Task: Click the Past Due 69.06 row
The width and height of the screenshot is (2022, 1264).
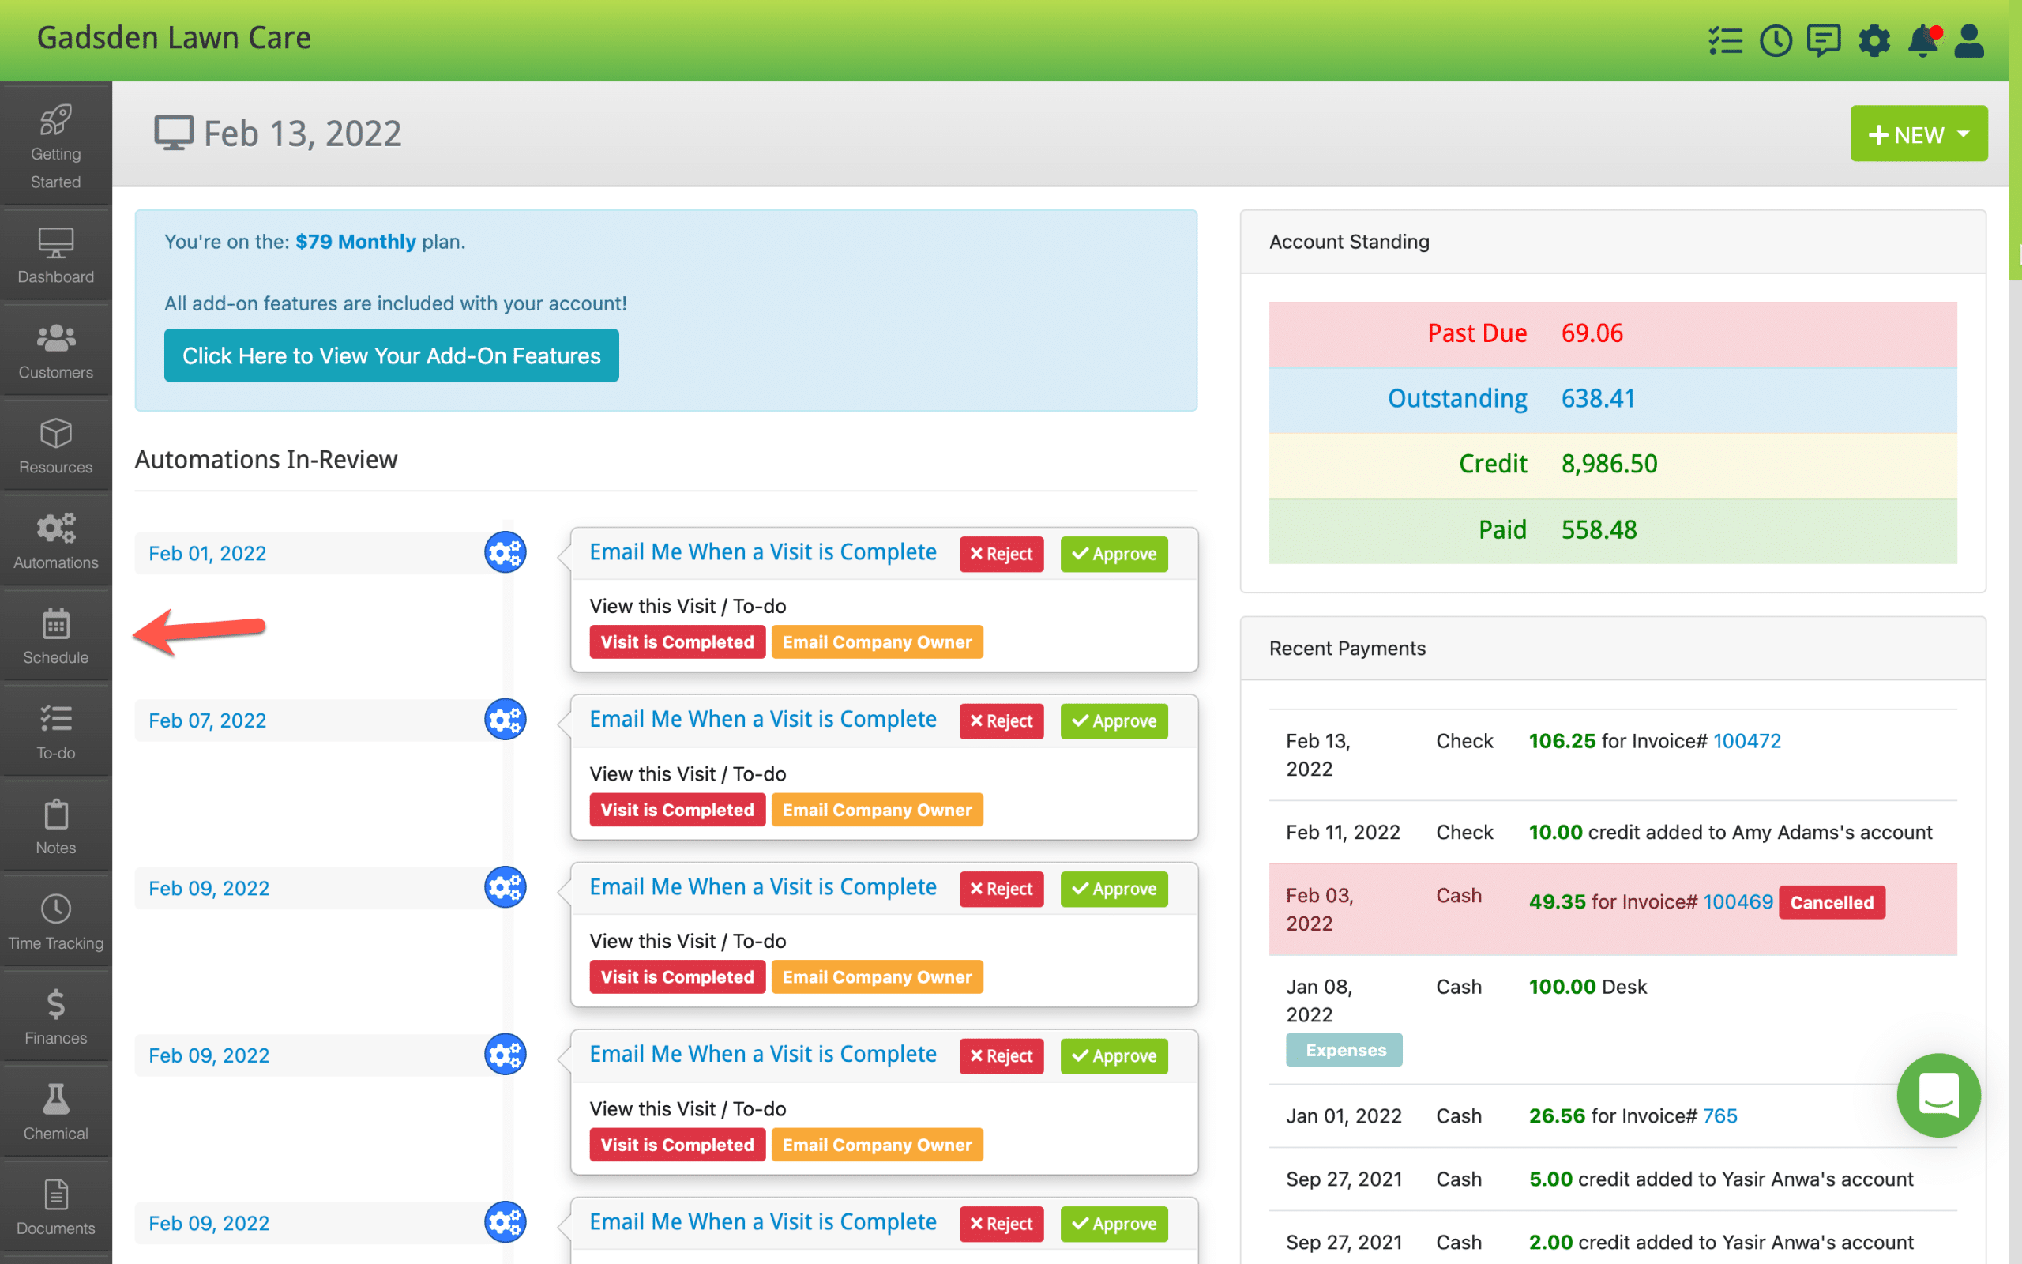Action: pyautogui.click(x=1613, y=334)
